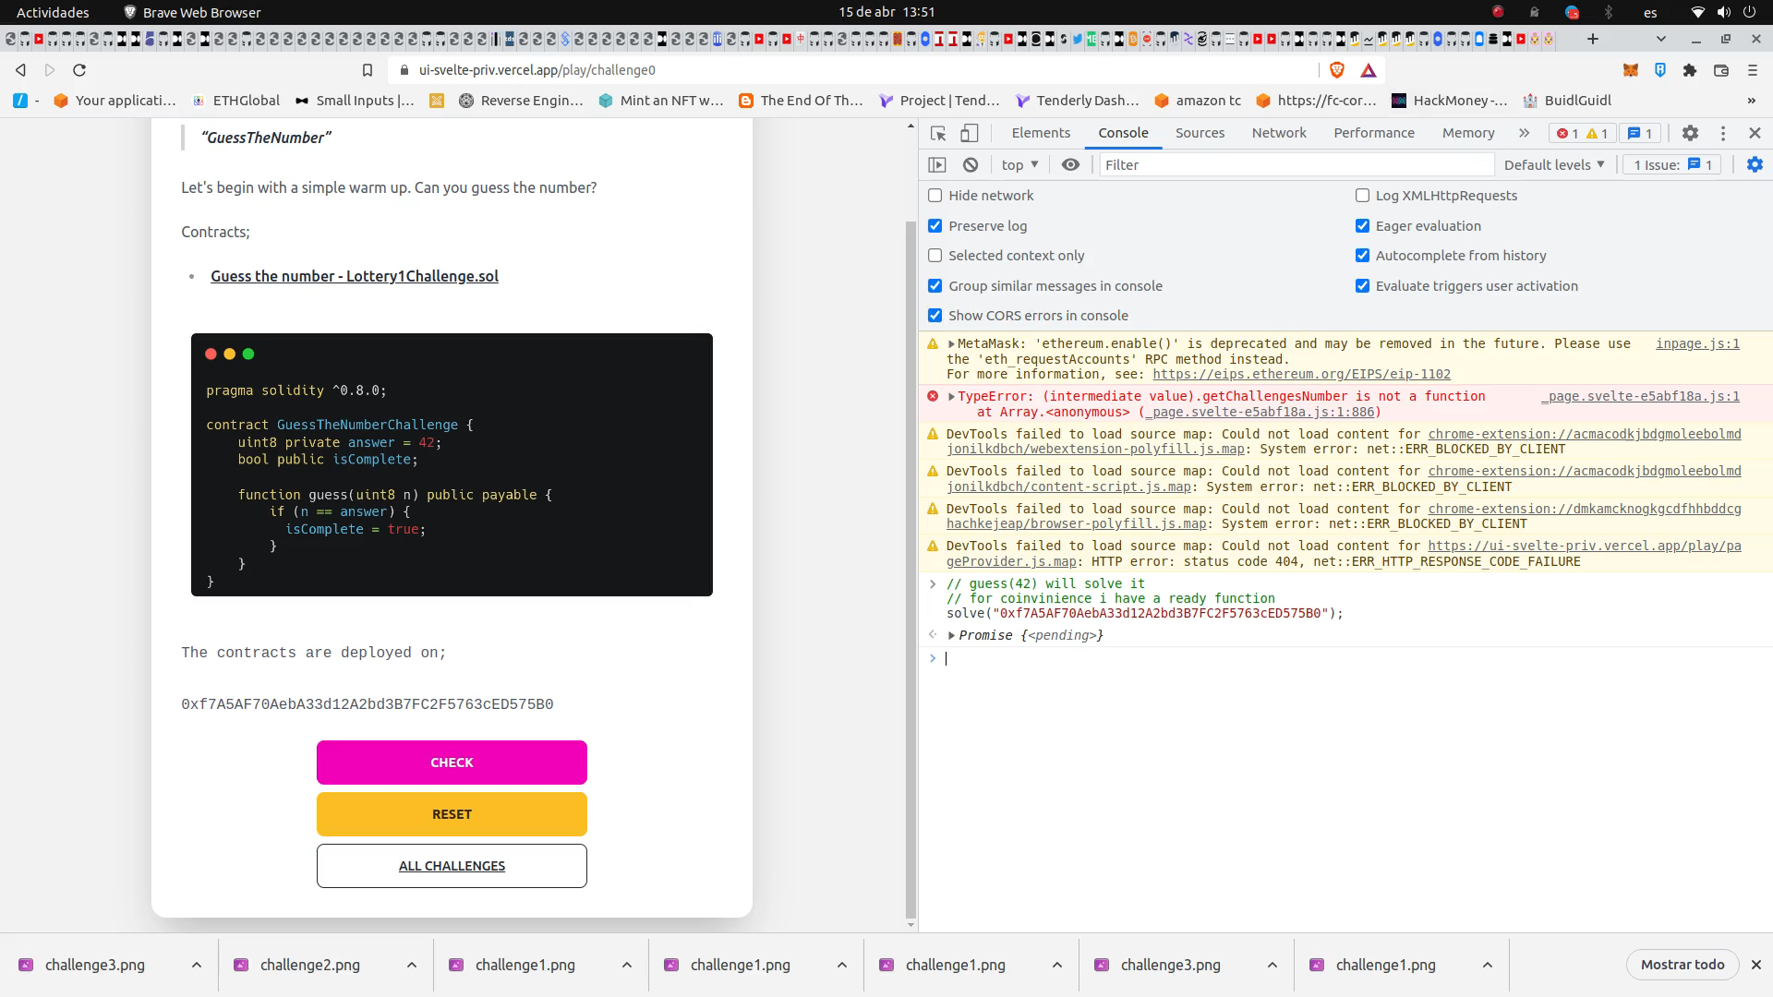Toggle Show CORS errors in console
The width and height of the screenshot is (1773, 997).
(x=935, y=316)
